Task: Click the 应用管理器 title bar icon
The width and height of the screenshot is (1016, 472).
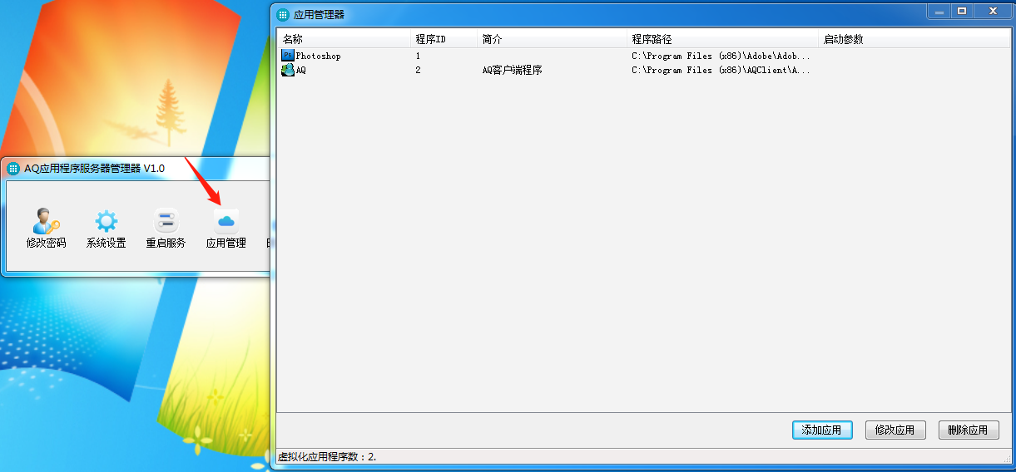Action: pos(284,14)
